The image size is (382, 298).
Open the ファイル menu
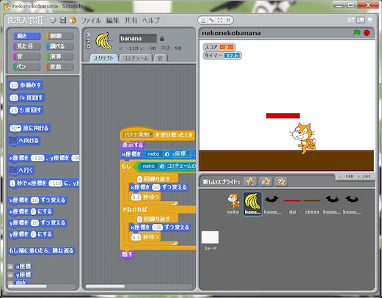pos(91,21)
